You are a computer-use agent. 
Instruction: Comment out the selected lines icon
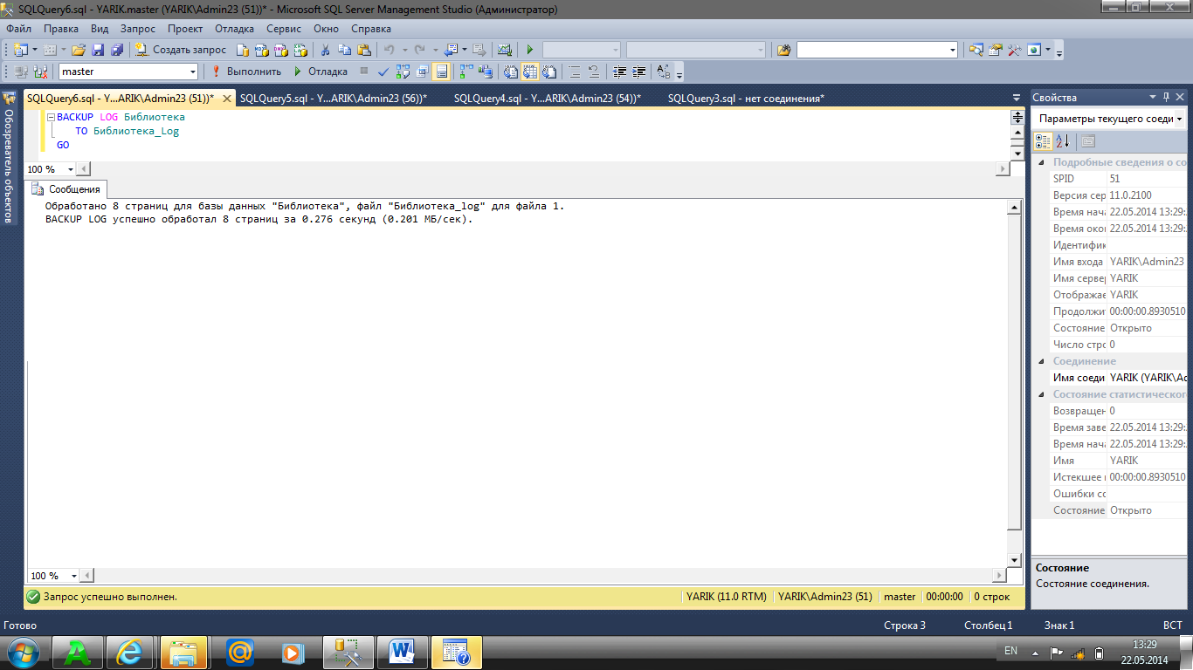click(574, 72)
